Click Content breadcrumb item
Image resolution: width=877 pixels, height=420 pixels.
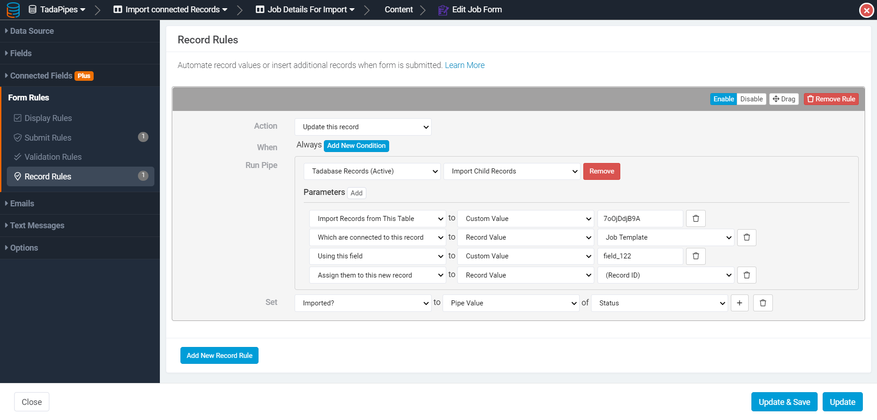pyautogui.click(x=398, y=10)
